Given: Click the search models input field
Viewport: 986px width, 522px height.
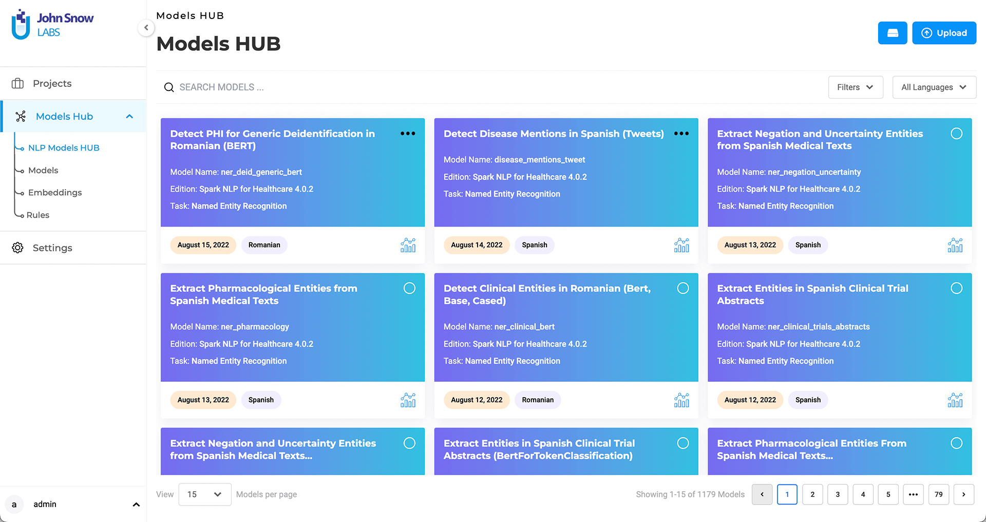Looking at the screenshot, I should (488, 87).
